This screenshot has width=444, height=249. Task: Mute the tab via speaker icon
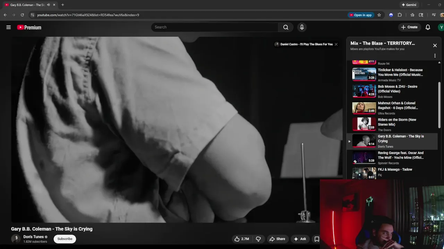pos(48,5)
